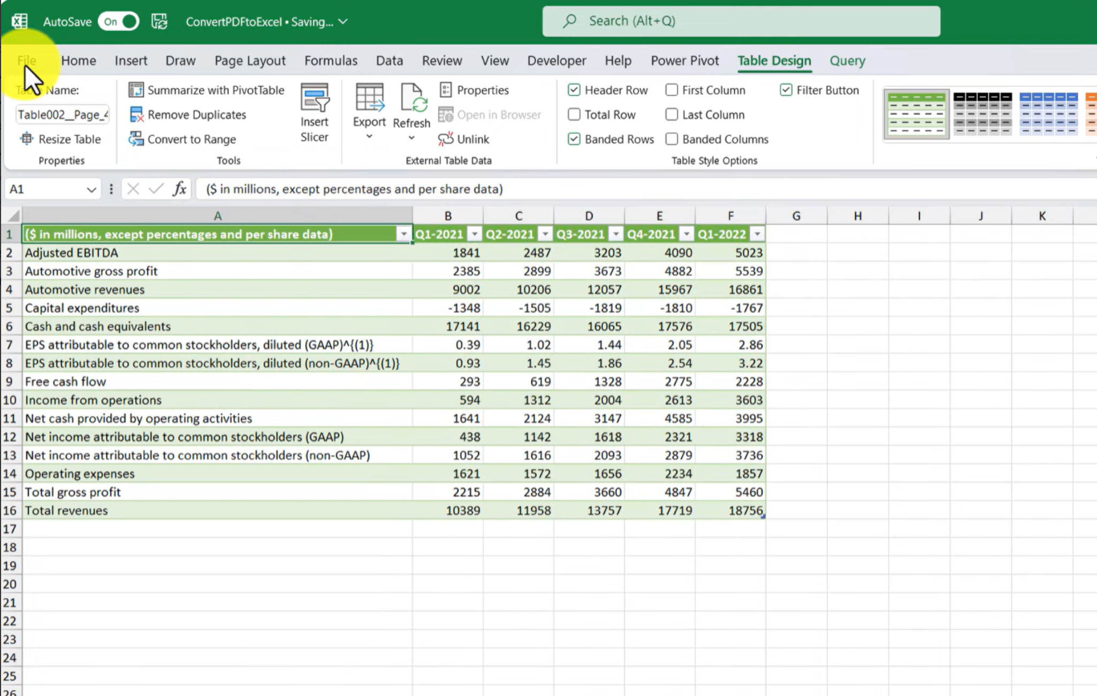
Task: Click the Insert Slicer icon
Action: click(315, 97)
